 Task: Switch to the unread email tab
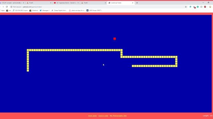pyautogui.click(x=12, y=3)
